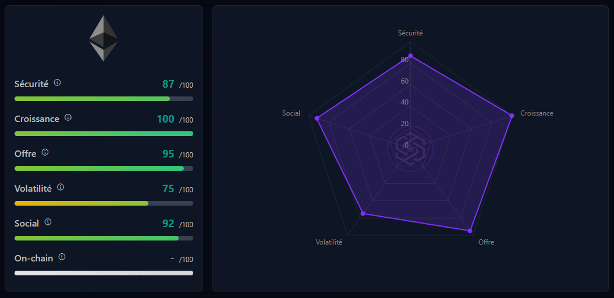Open info icon next to Social score
Screen dimensions: 614x298
(x=48, y=222)
